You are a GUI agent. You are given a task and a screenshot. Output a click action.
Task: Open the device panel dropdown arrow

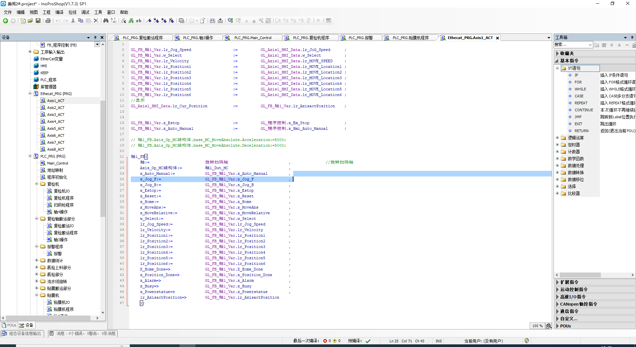tap(88, 37)
